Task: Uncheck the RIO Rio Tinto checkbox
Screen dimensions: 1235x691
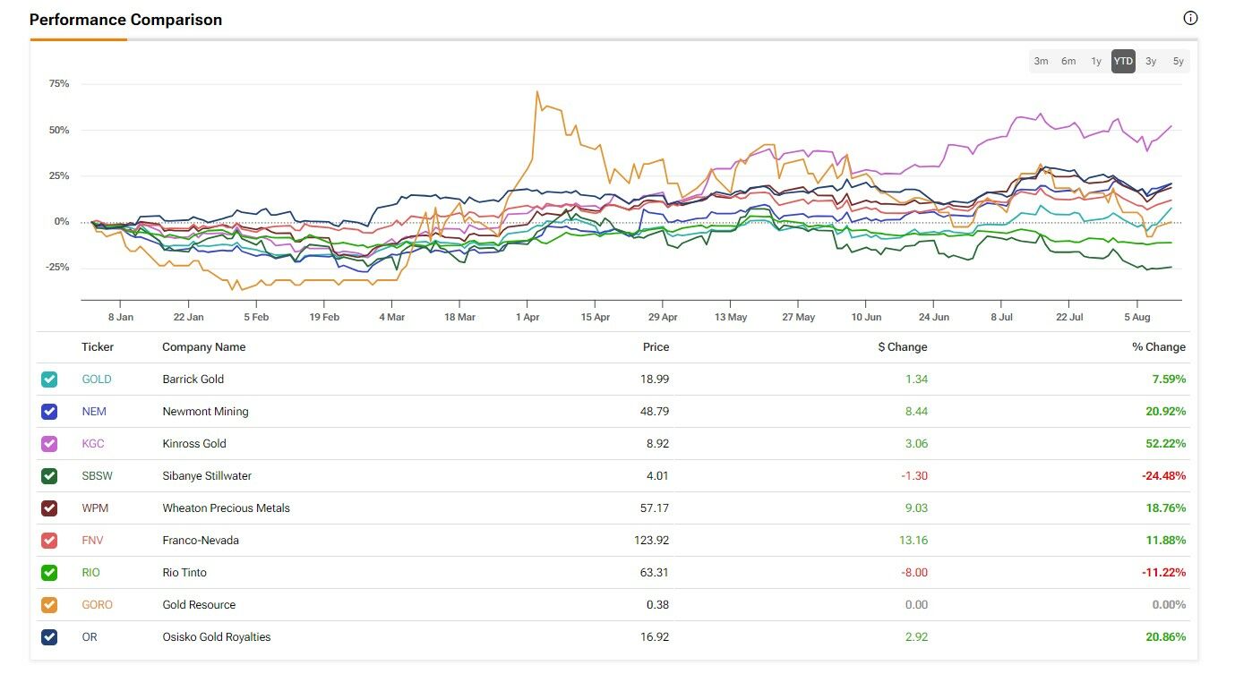Action: [x=49, y=573]
